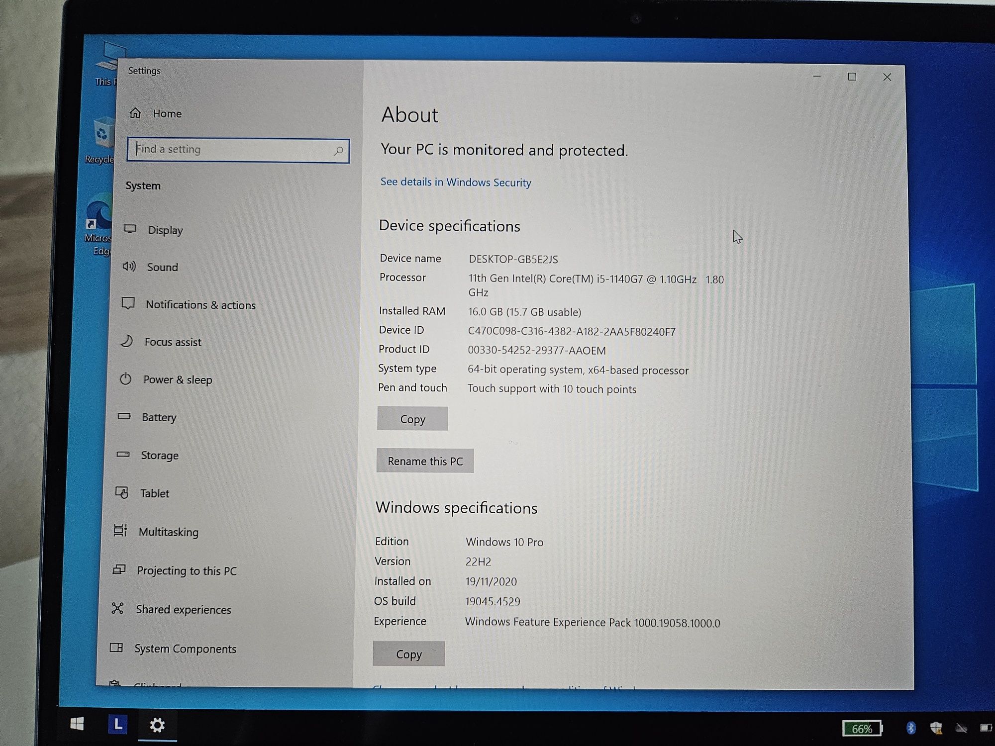Select Windows Feature Experience Pack value

tap(593, 622)
